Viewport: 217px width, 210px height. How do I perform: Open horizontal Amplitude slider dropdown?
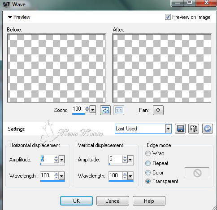(62, 159)
